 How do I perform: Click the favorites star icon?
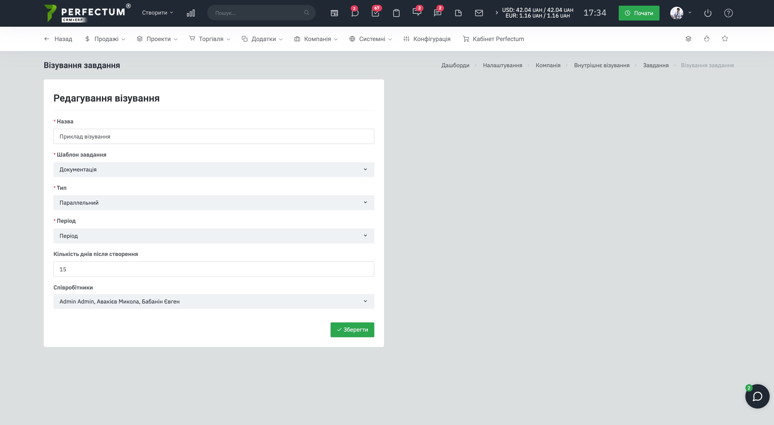tap(725, 39)
